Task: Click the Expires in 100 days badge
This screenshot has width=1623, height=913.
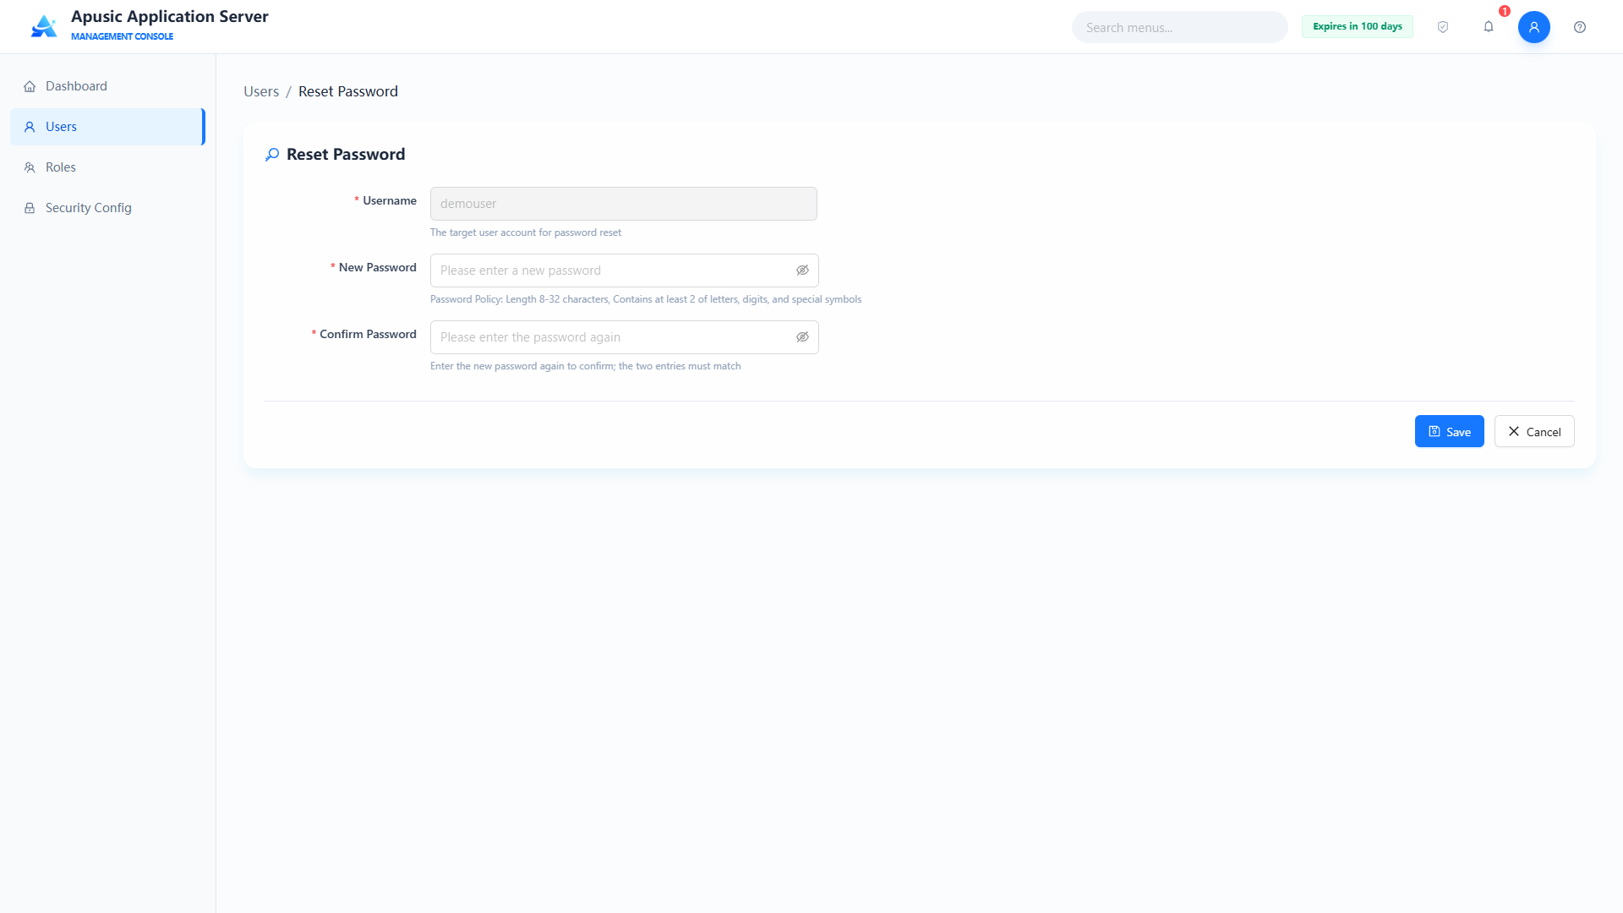Action: (1357, 27)
